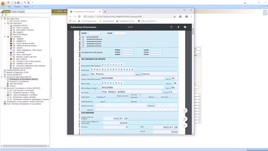The height and width of the screenshot is (151, 268).
Task: Zoom out with the PDF minus button
Action: point(185,125)
